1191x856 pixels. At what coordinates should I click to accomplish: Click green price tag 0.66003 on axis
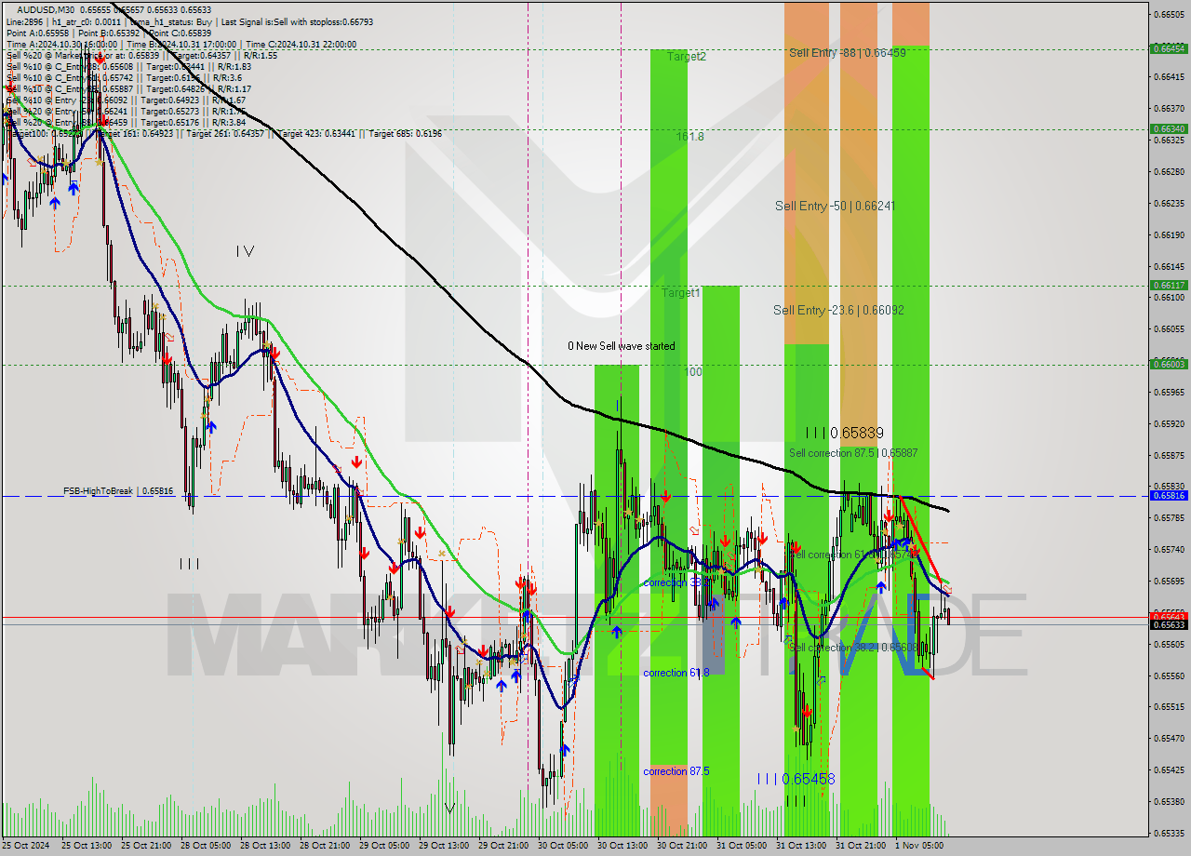pyautogui.click(x=1169, y=365)
